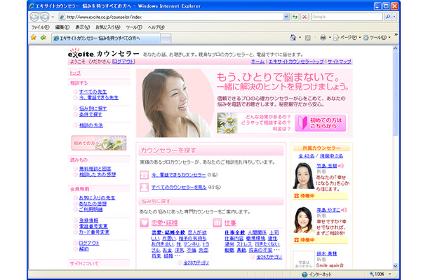The height and width of the screenshot is (280, 428).
Task: Click the building icon beside 仕事
Action: tap(217, 223)
